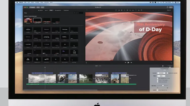Play the movie preview
The image size is (190, 106).
[x=128, y=62]
